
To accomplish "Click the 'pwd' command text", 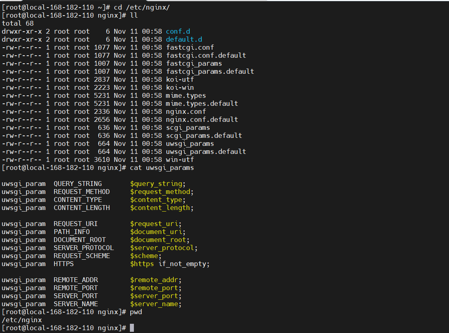I will [x=136, y=312].
